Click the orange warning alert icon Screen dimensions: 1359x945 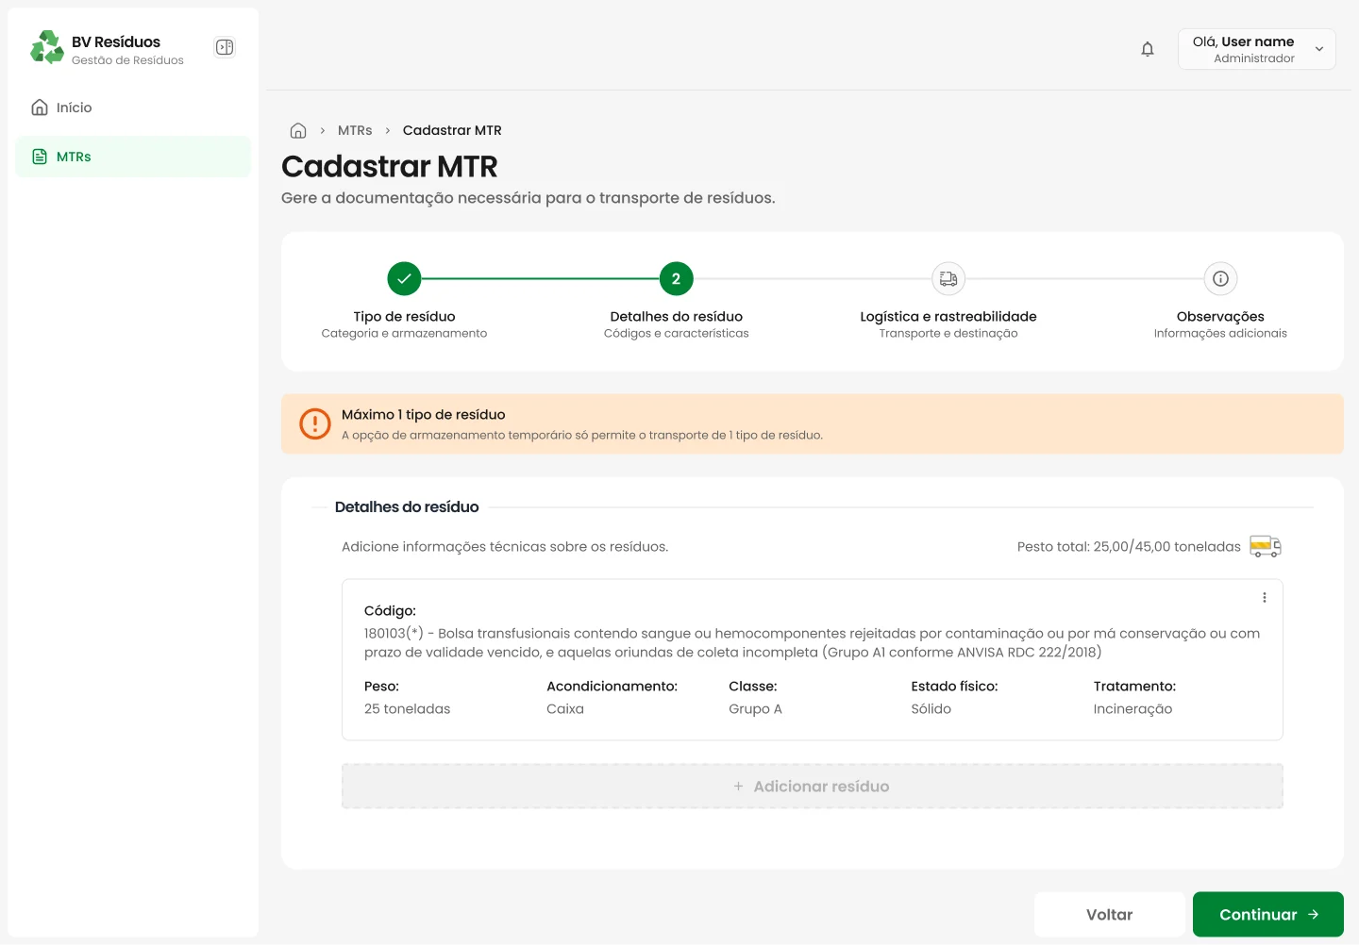[315, 424]
